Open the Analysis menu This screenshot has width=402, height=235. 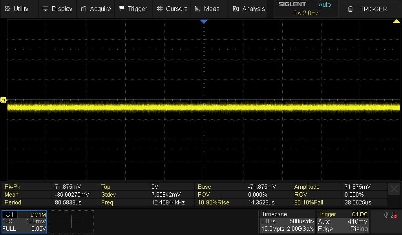[248, 9]
